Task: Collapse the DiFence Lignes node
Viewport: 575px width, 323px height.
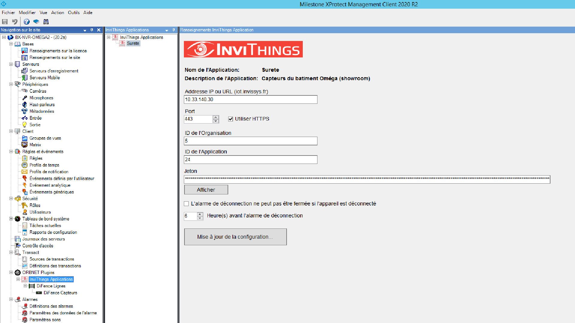Action: (25, 286)
